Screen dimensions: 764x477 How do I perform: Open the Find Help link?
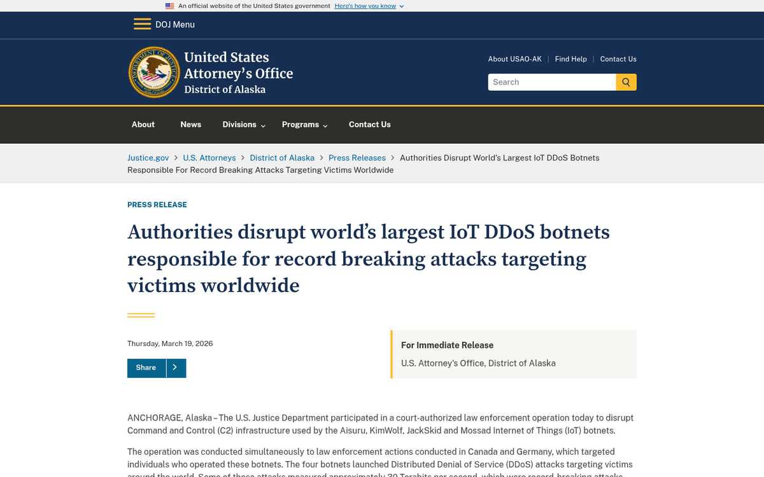(x=570, y=59)
